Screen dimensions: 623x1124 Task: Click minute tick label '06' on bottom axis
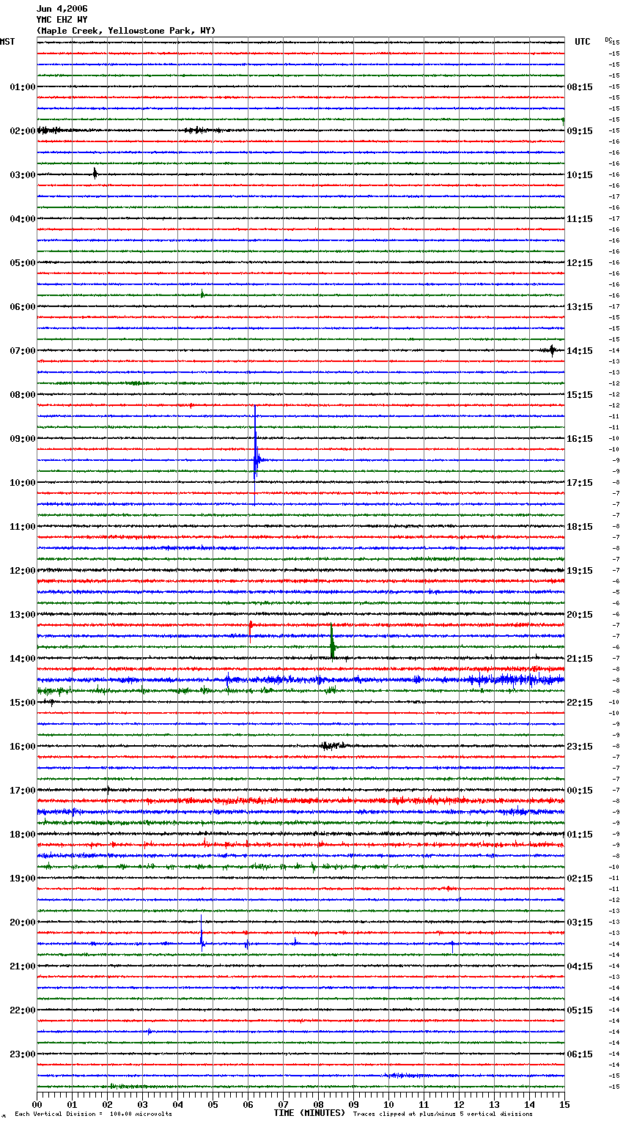pos(248,1104)
